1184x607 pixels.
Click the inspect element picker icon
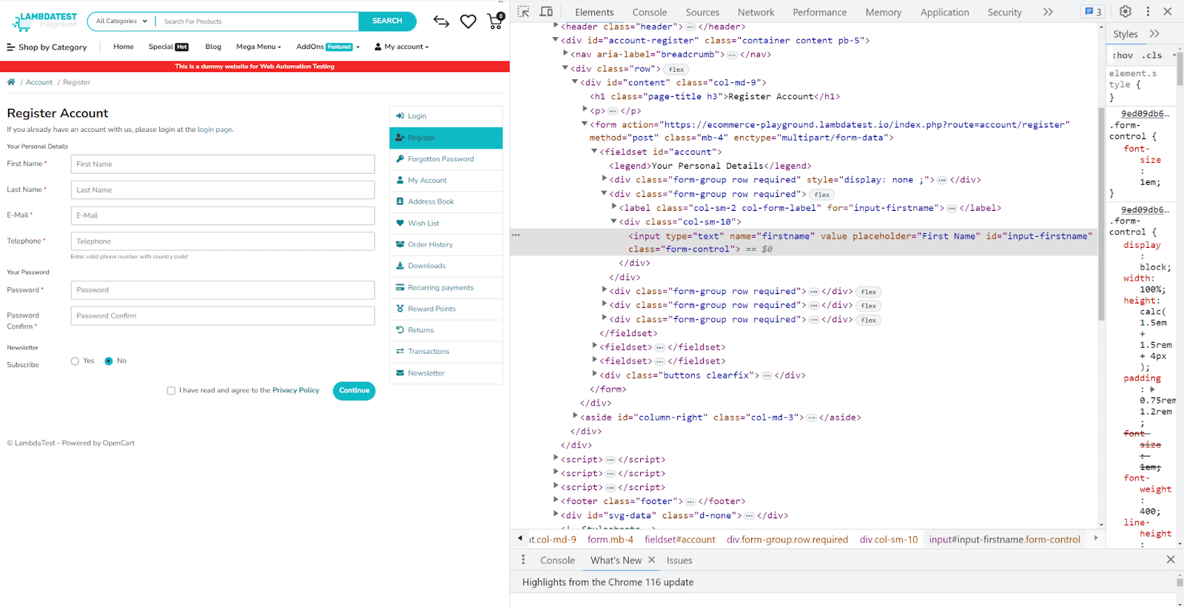(x=523, y=12)
